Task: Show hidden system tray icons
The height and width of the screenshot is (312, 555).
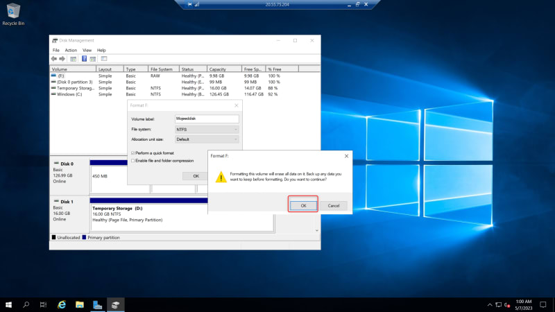Action: pyautogui.click(x=490, y=304)
